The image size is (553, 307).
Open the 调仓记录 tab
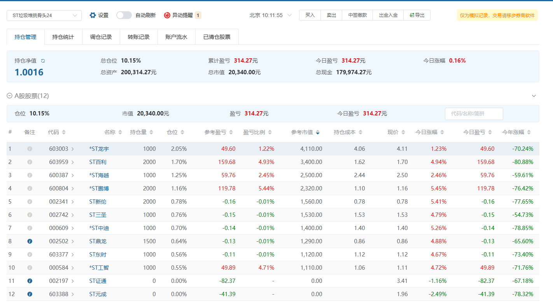[101, 37]
